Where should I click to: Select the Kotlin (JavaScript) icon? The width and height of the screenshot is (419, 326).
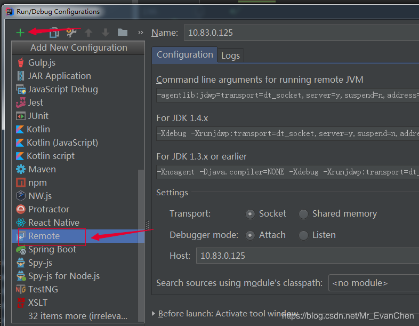pyautogui.click(x=20, y=142)
